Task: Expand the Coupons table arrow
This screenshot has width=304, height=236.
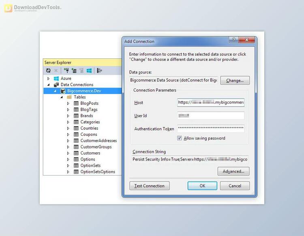Action: [68, 135]
